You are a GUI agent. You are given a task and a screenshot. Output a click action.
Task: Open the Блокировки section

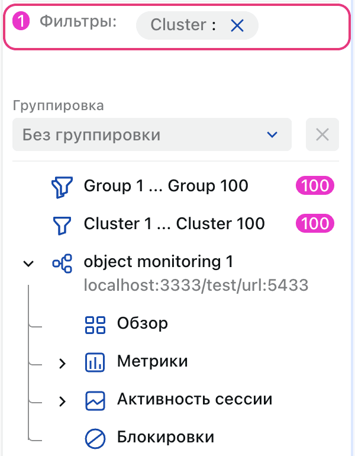pos(165,438)
